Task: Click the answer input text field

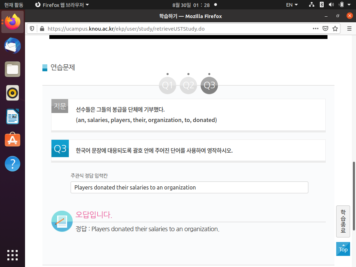Action: [x=189, y=187]
